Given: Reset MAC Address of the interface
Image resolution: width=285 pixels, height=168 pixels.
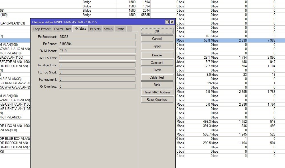Looking at the screenshot, I should (157, 92).
